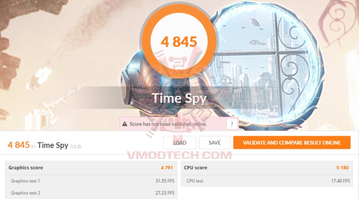359x199 pixels.
Task: Click the 17.40 FPS CPU result
Action: click(x=341, y=181)
